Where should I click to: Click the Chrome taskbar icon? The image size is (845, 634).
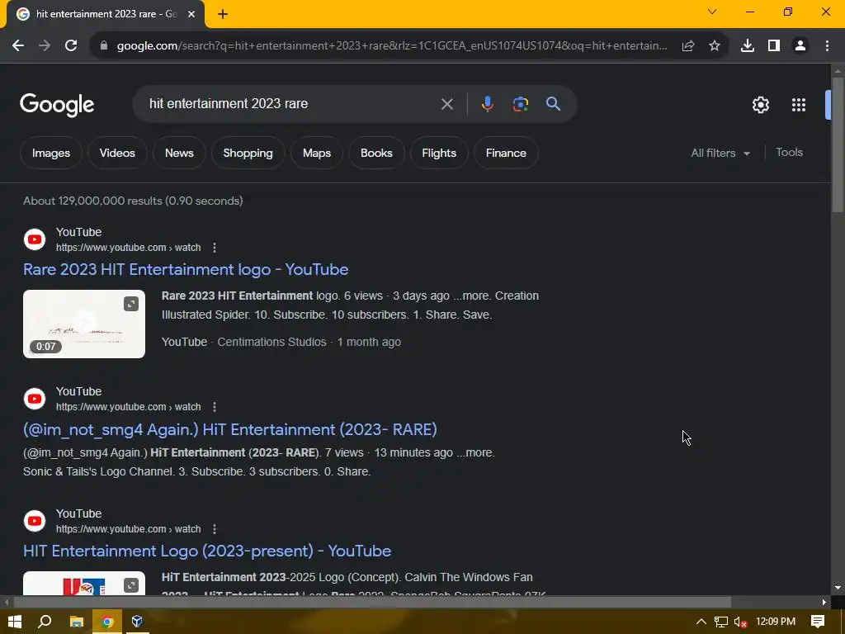[x=107, y=622]
